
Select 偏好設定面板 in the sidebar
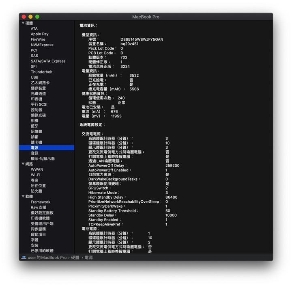(x=42, y=212)
